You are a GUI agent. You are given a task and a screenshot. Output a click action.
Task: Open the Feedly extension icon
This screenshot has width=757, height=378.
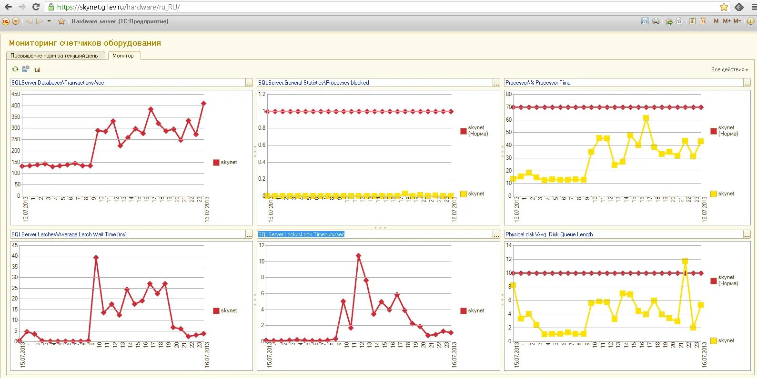(x=739, y=7)
